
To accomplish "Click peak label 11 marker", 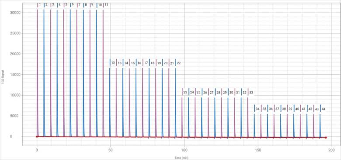I will tap(106, 4).
